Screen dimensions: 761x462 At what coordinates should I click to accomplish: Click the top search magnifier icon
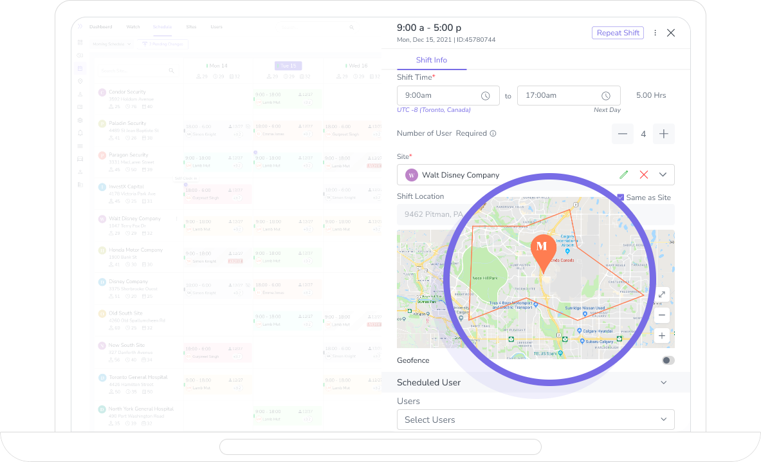[352, 27]
